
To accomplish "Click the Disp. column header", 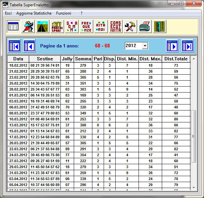I will [110, 59].
